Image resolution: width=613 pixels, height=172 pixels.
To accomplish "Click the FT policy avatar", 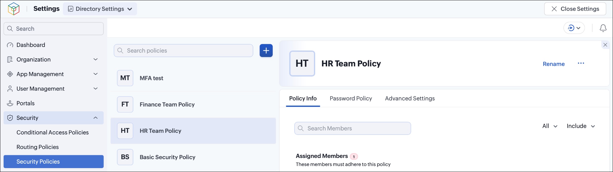I will tap(125, 104).
